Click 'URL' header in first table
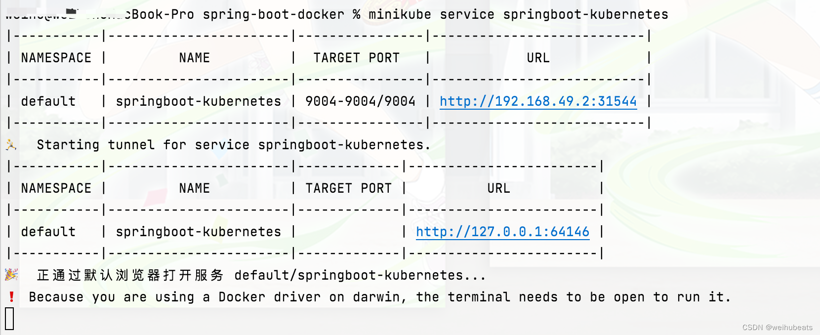 (x=538, y=58)
